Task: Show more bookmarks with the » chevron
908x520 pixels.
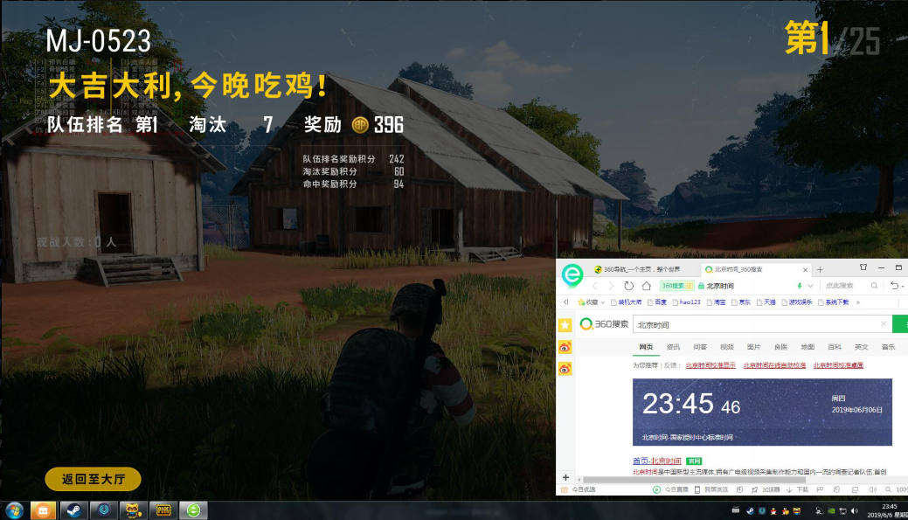Action: click(x=857, y=302)
